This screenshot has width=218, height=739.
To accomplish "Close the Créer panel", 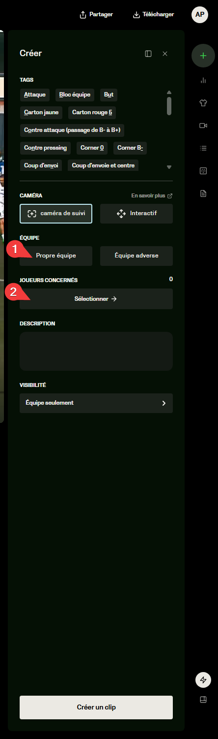I will tap(165, 54).
